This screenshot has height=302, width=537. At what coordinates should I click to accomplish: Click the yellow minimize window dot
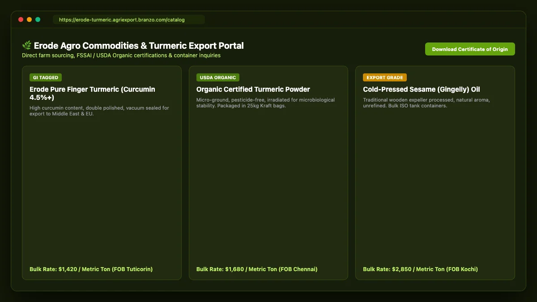tap(29, 20)
